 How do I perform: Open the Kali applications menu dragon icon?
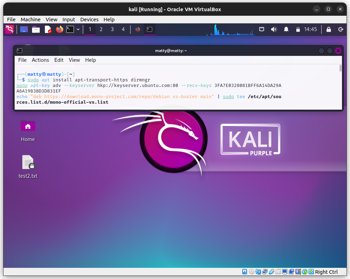point(9,29)
